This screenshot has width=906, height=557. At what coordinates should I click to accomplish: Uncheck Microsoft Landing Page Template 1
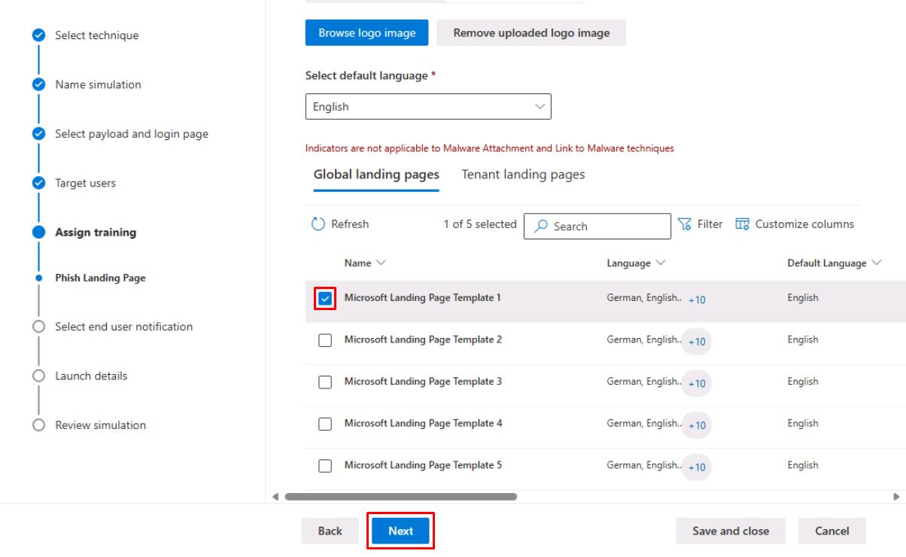pos(325,299)
